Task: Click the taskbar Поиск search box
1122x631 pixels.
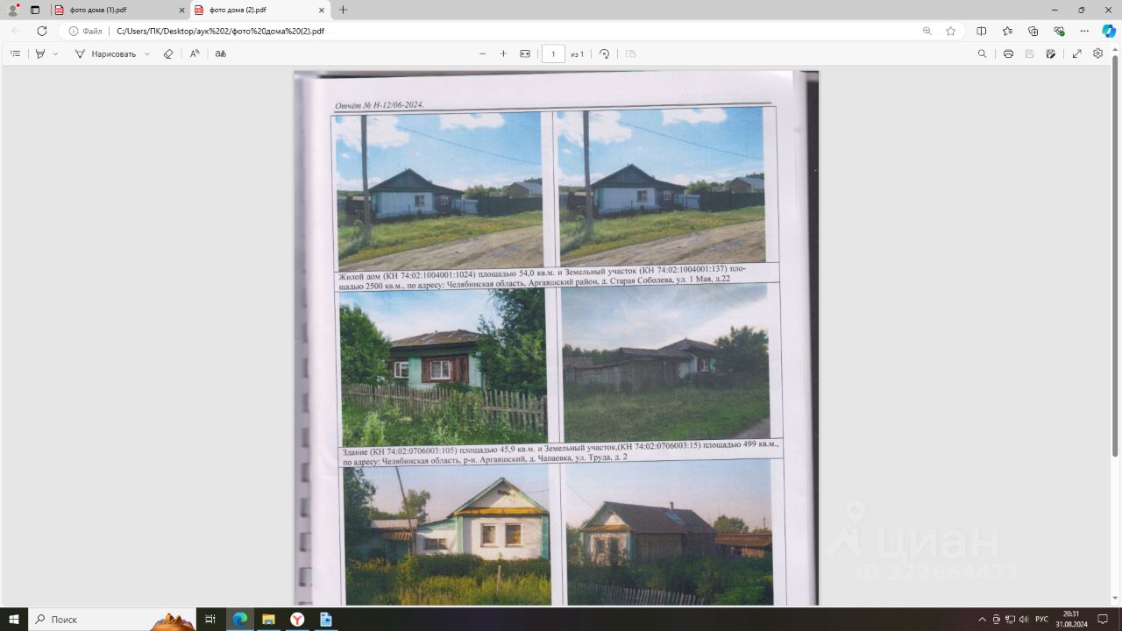Action: (x=112, y=620)
